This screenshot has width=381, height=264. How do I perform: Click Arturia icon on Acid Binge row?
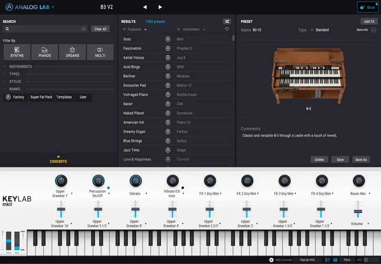point(168,67)
